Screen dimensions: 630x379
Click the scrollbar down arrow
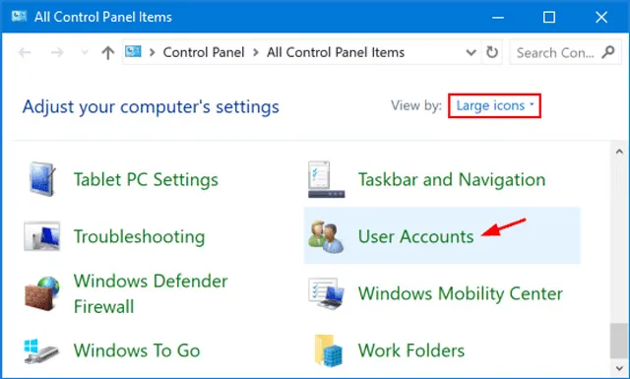coord(619,368)
